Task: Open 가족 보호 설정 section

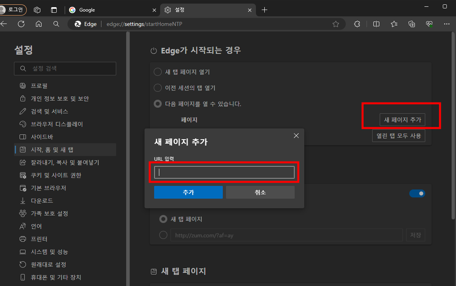Action: [65, 214]
